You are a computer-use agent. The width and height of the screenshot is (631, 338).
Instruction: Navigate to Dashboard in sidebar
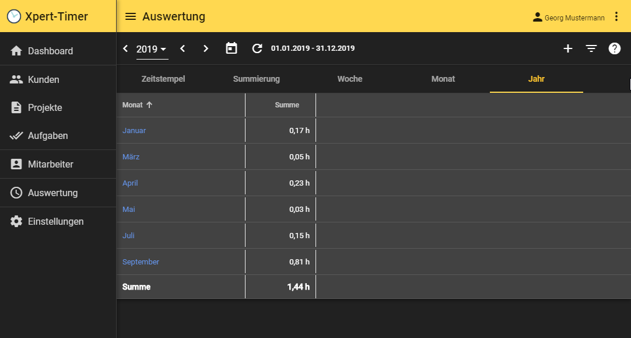tap(50, 51)
